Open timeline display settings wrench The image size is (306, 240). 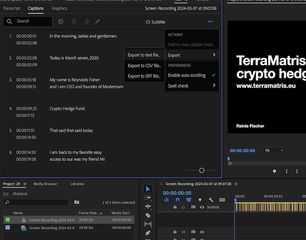(211, 200)
